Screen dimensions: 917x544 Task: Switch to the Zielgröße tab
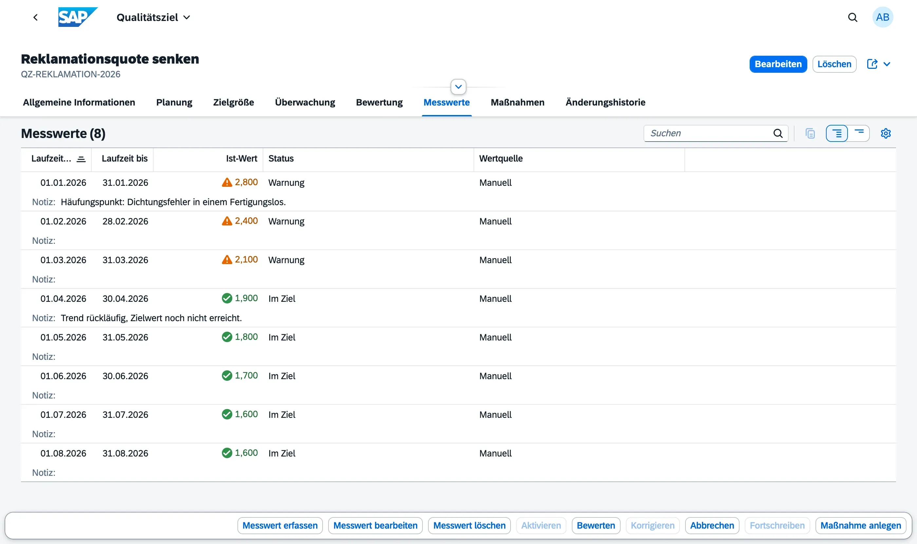[x=234, y=102]
